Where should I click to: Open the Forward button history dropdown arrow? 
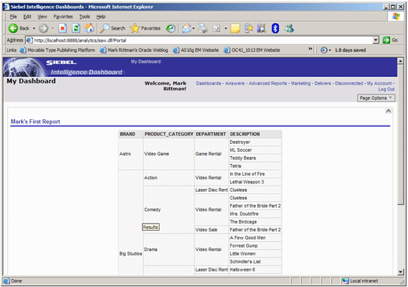pos(53,28)
